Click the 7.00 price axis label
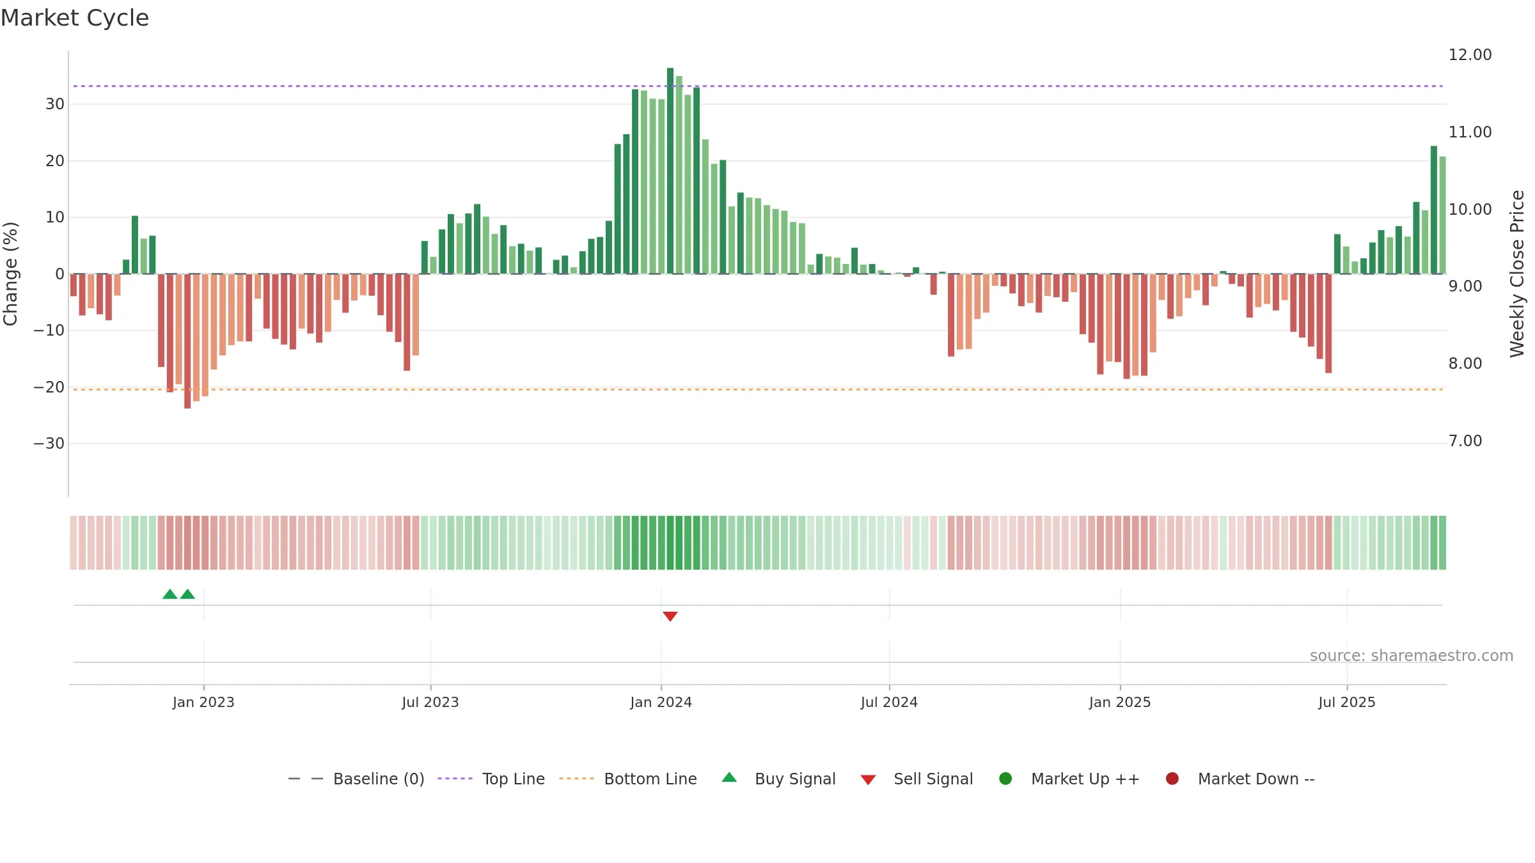 (x=1465, y=440)
